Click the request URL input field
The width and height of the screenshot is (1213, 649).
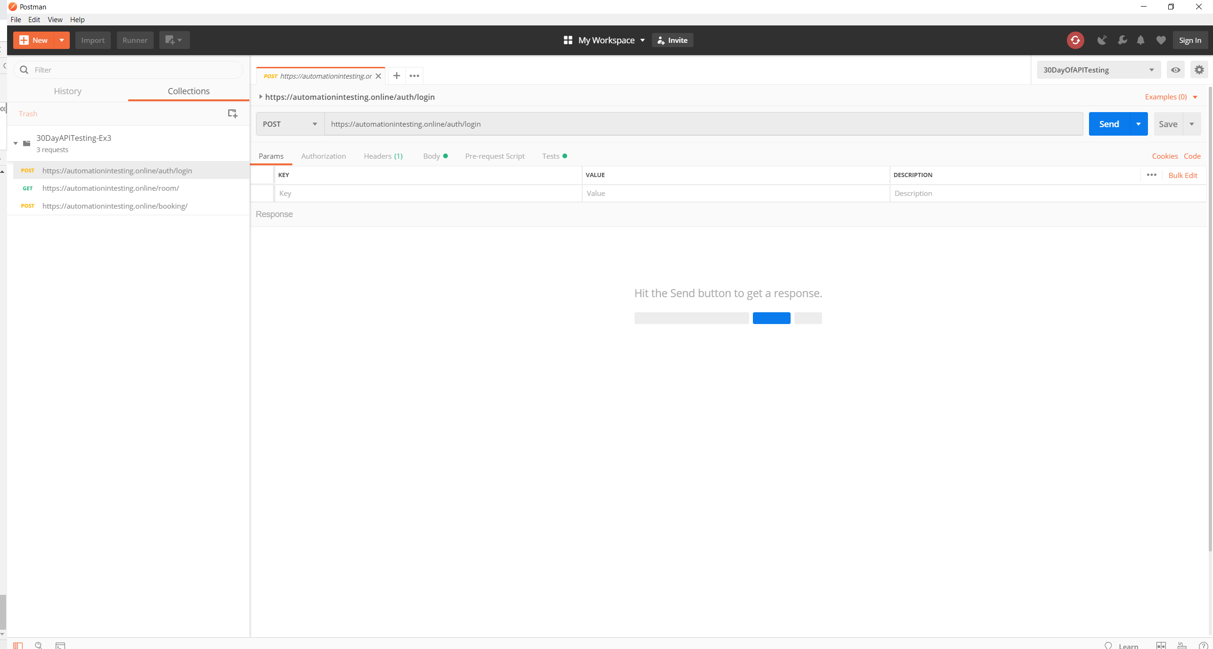[703, 124]
